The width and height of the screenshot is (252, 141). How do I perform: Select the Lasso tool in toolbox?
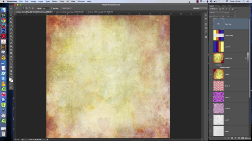11,15
